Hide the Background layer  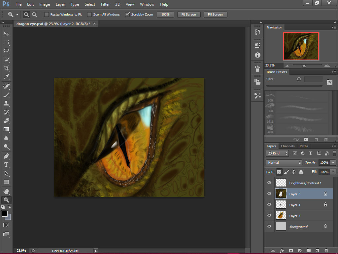click(x=269, y=226)
